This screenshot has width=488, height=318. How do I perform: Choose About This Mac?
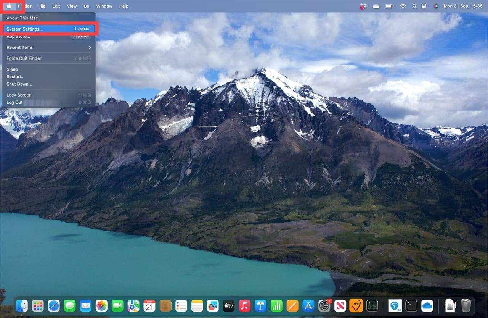click(49, 18)
